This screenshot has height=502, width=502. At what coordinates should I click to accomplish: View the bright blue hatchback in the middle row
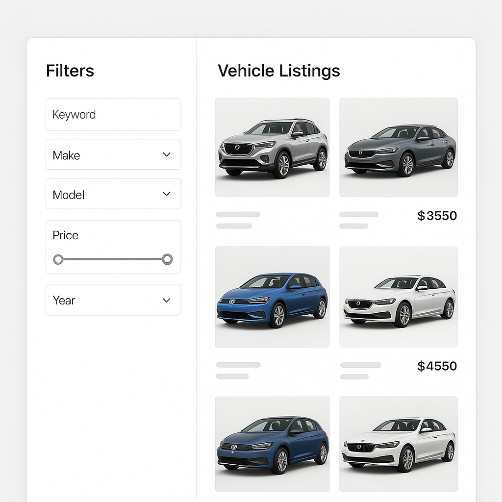click(272, 297)
